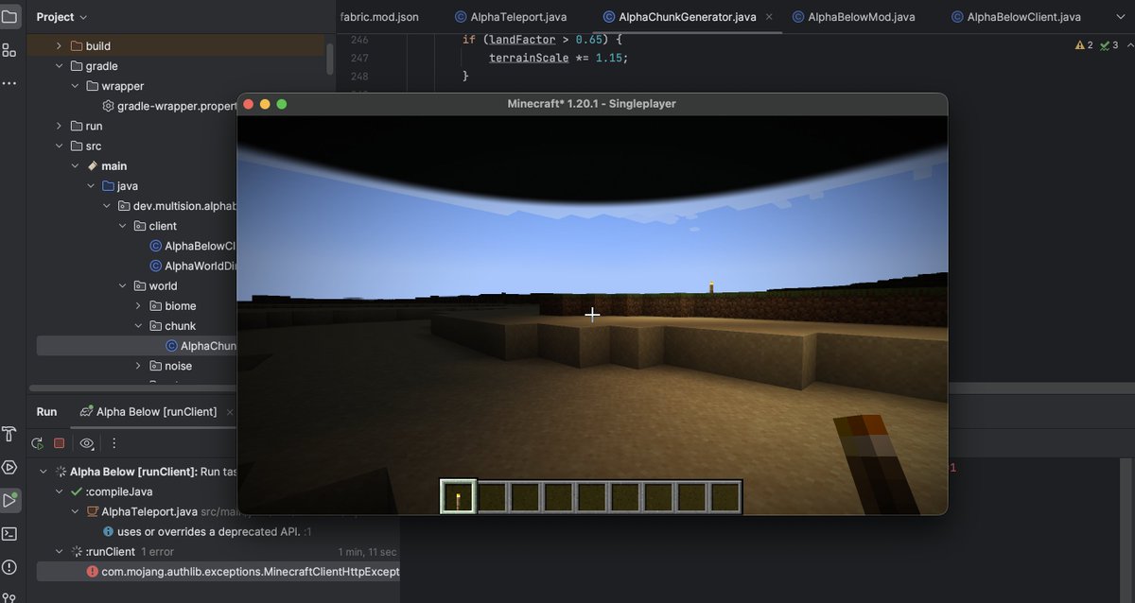The image size is (1135, 603).
Task: Click the Minecraft 1.20.1 window title bar
Action: [591, 104]
